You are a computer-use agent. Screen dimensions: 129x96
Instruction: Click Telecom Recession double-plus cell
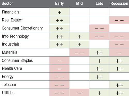coord(119,85)
